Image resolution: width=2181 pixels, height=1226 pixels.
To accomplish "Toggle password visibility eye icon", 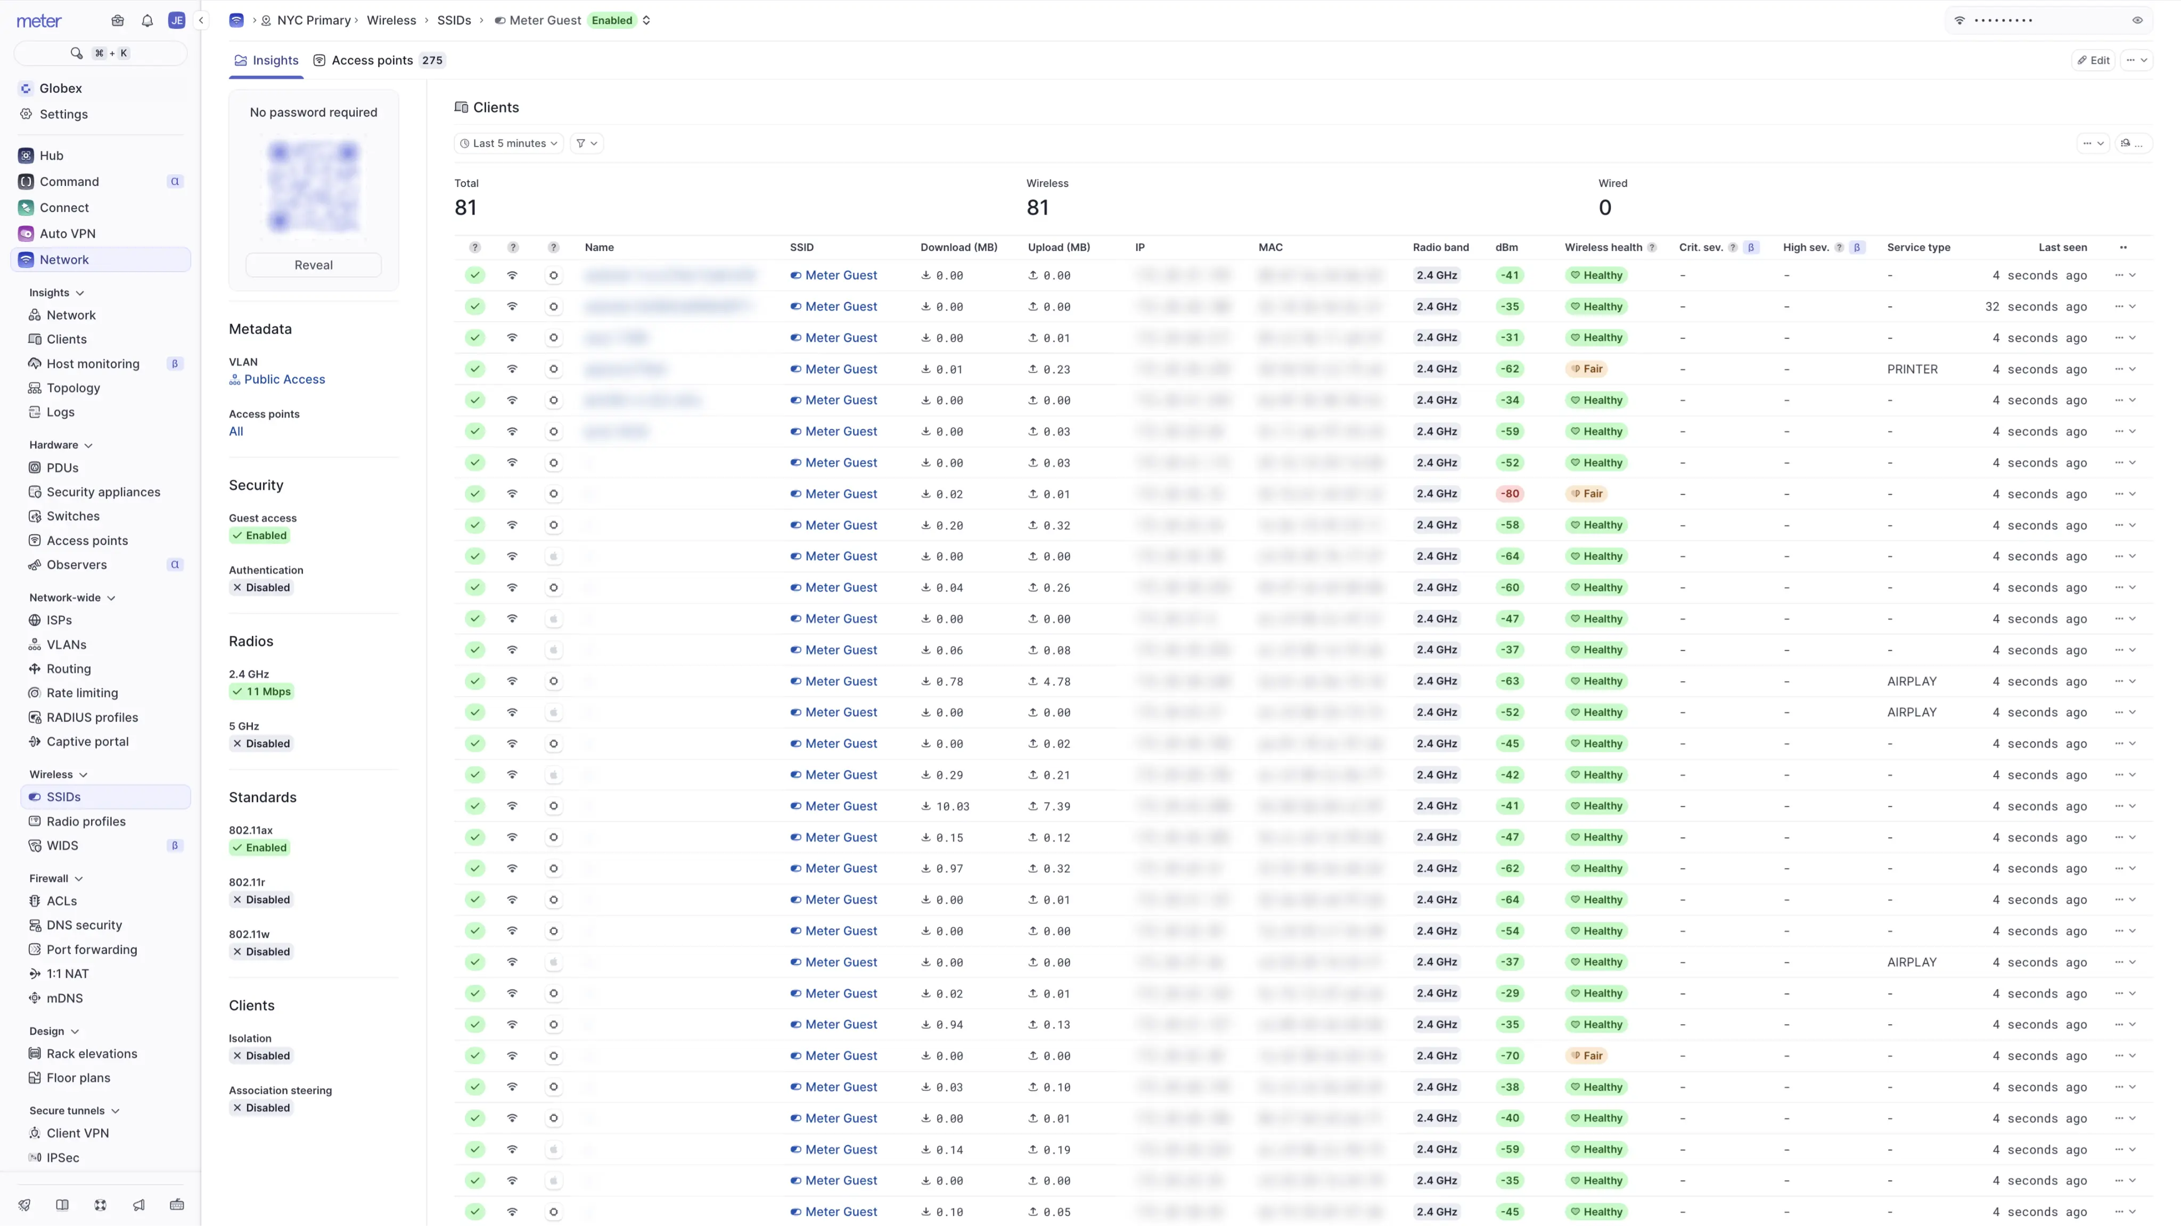I will tap(2137, 20).
